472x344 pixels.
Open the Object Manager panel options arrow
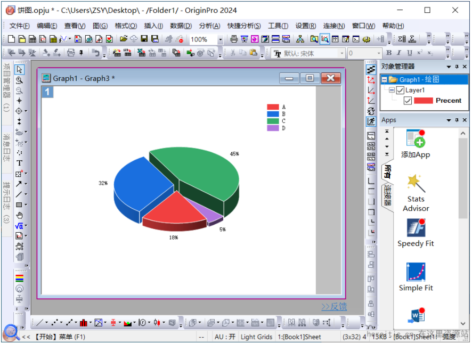(449, 67)
